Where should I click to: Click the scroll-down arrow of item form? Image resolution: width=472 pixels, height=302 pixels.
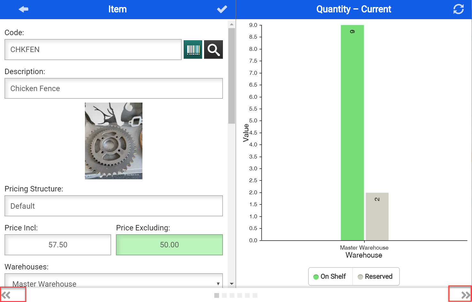[232, 284]
